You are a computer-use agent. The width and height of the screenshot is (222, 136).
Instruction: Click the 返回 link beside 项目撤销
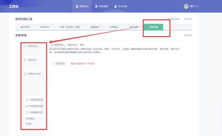pyautogui.click(x=188, y=19)
